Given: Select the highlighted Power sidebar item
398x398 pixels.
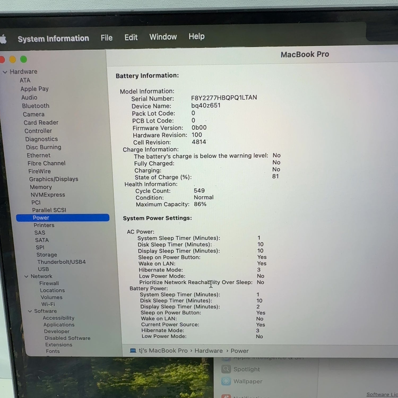Looking at the screenshot, I should [x=63, y=218].
